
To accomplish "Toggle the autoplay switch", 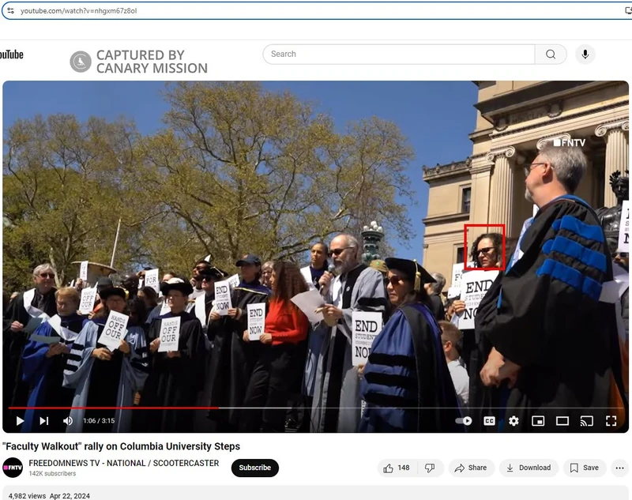I will (464, 421).
